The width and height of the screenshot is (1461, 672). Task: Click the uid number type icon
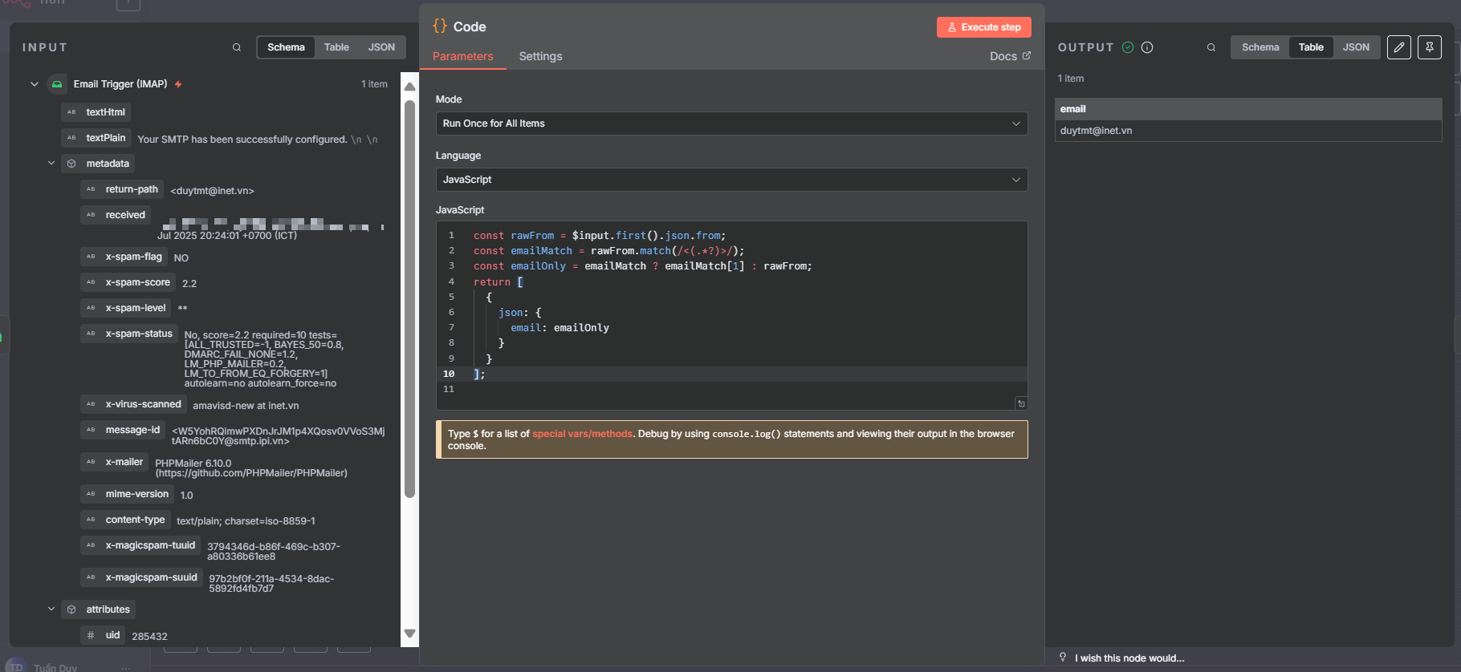91,635
